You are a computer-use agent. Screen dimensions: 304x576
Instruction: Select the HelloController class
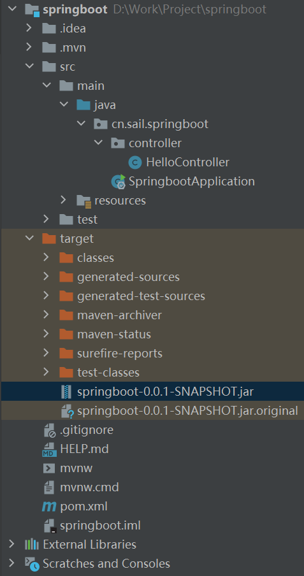[188, 162]
